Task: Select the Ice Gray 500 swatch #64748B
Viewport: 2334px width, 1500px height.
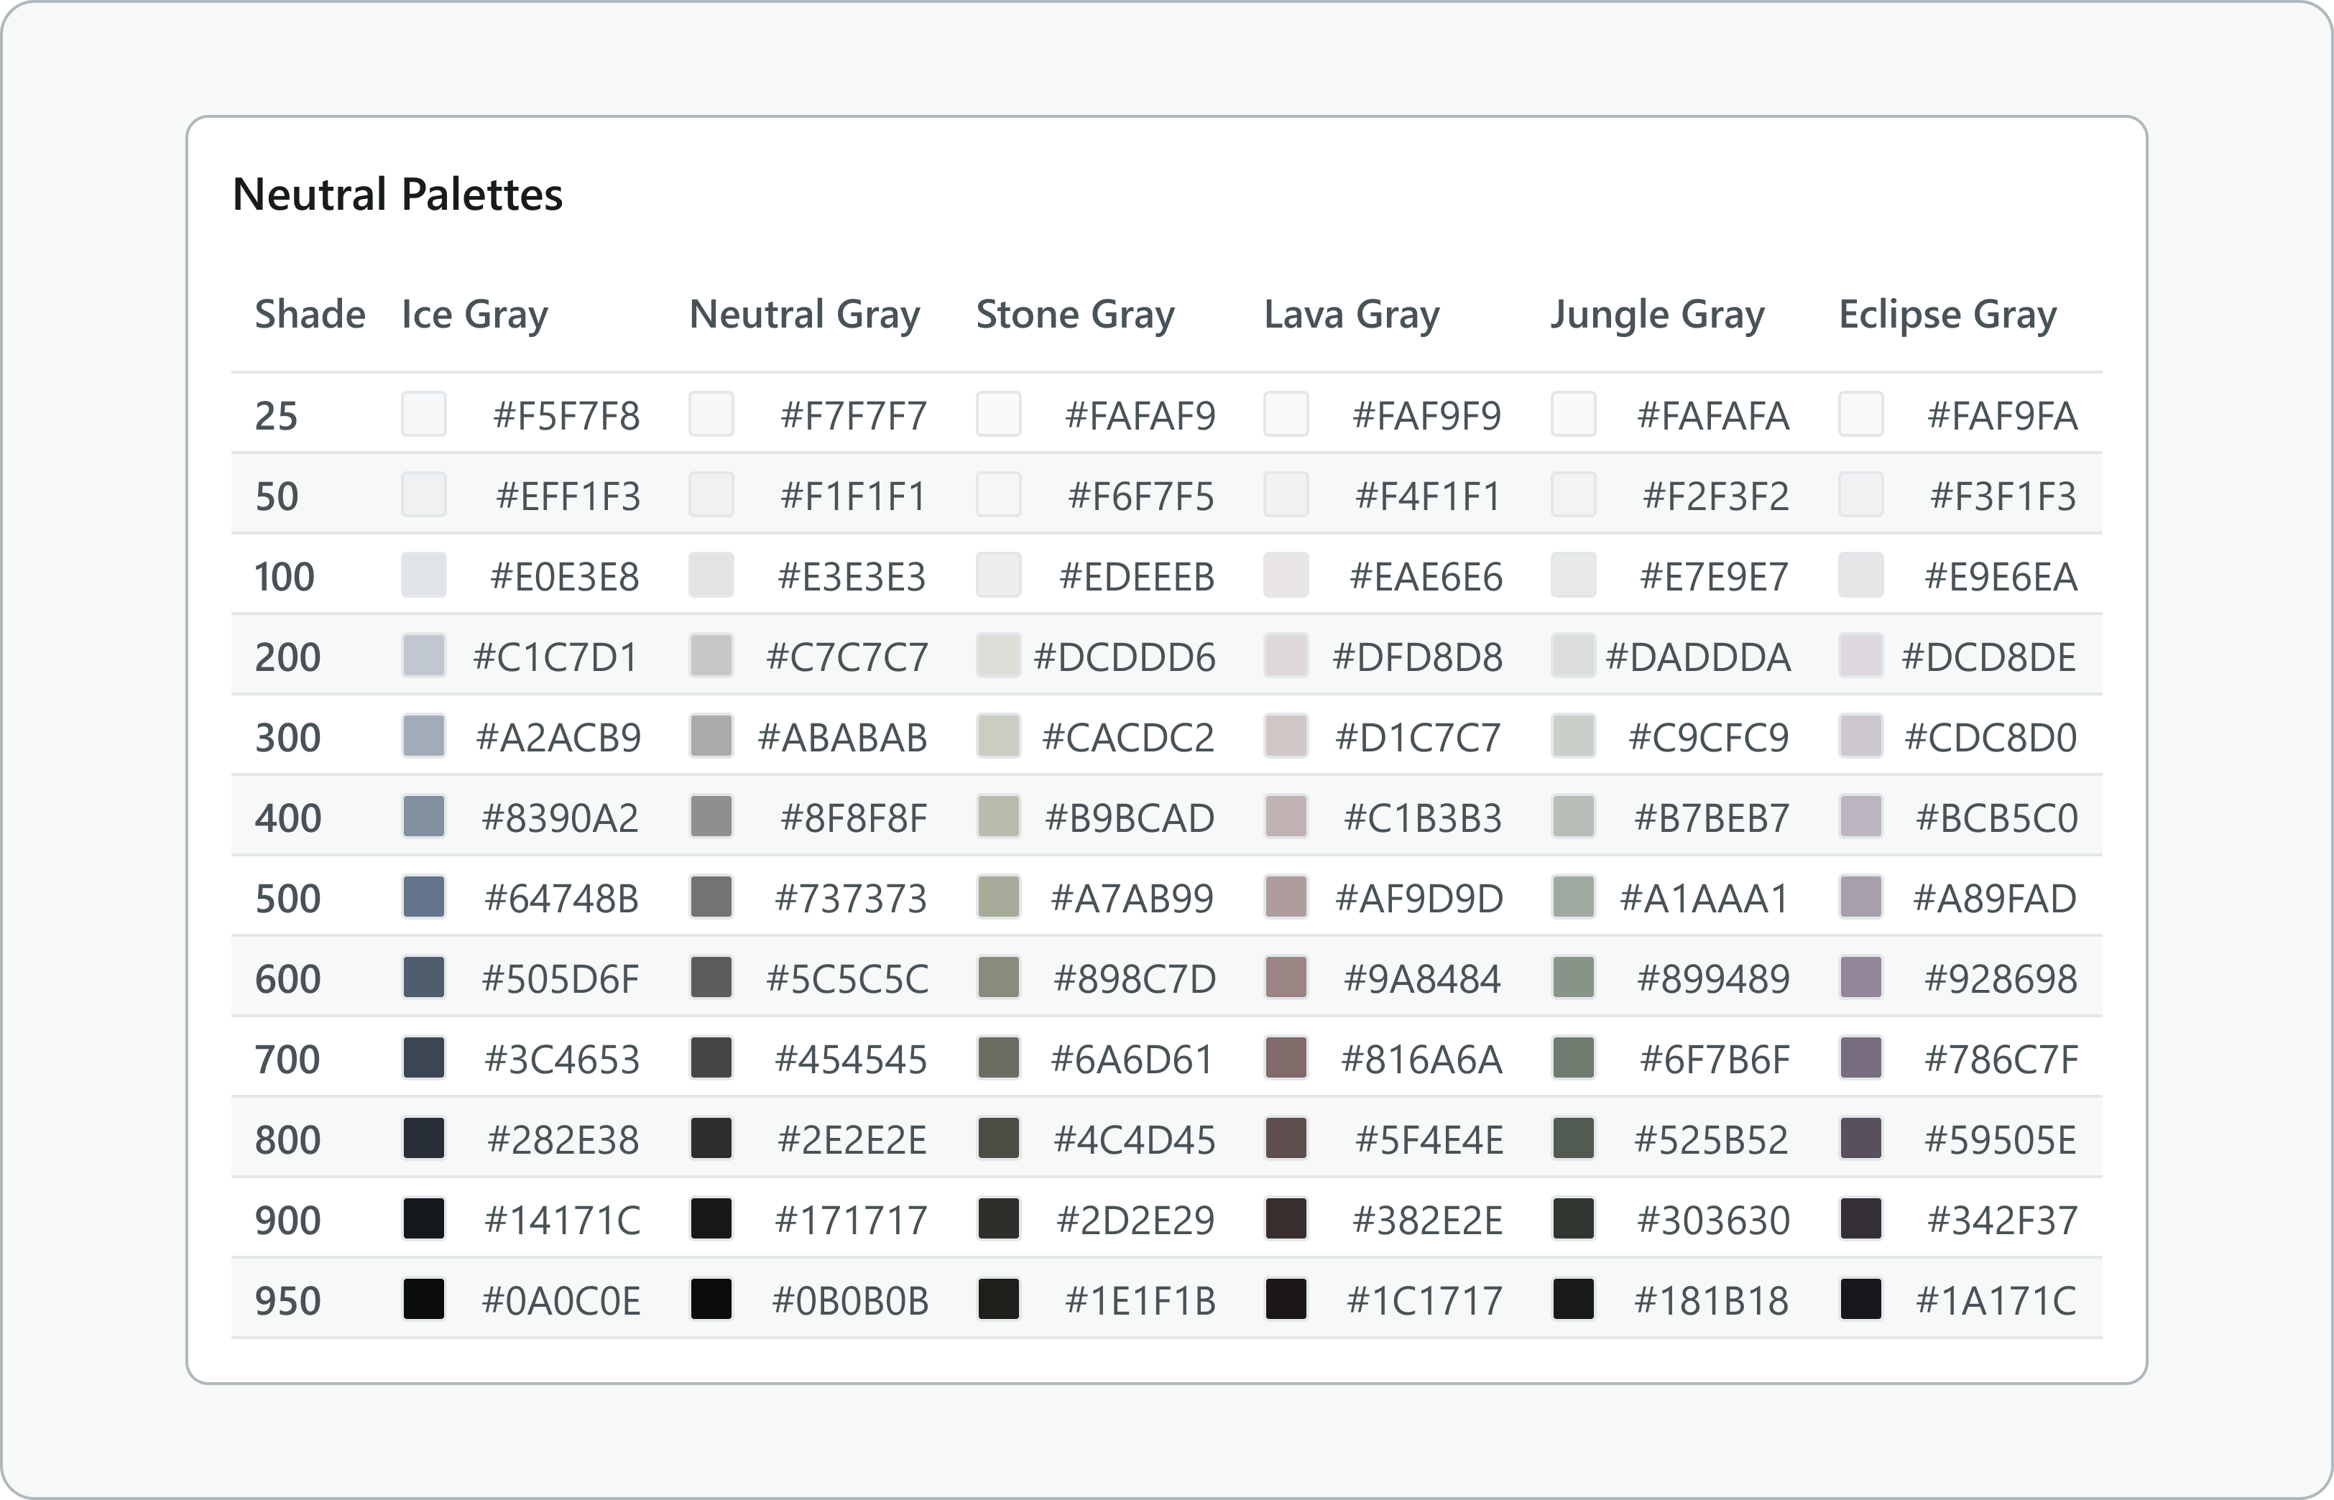Action: point(424,897)
